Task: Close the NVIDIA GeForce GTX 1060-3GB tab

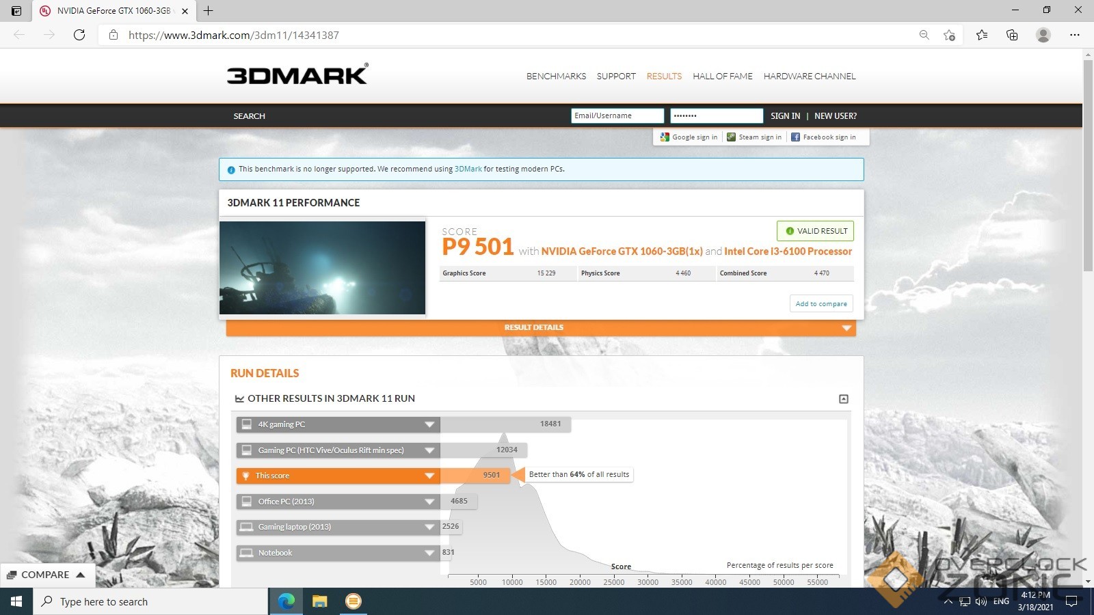Action: tap(185, 11)
